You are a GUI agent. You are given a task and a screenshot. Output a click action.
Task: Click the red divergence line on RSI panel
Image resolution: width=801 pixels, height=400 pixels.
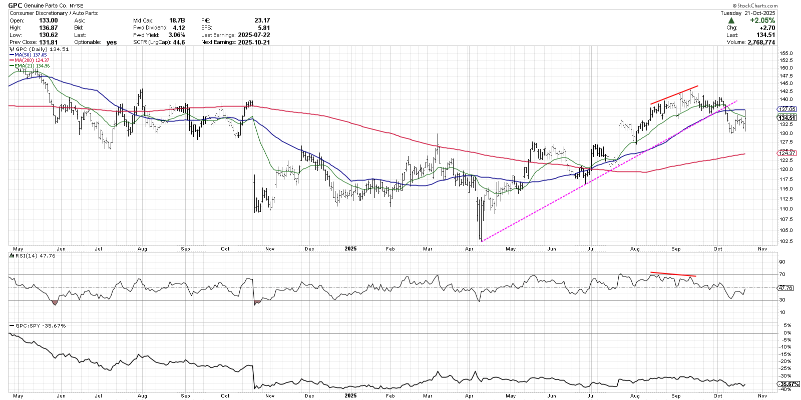pyautogui.click(x=673, y=274)
